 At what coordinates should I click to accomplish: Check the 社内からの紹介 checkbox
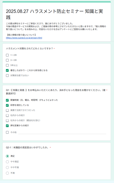point(7,116)
